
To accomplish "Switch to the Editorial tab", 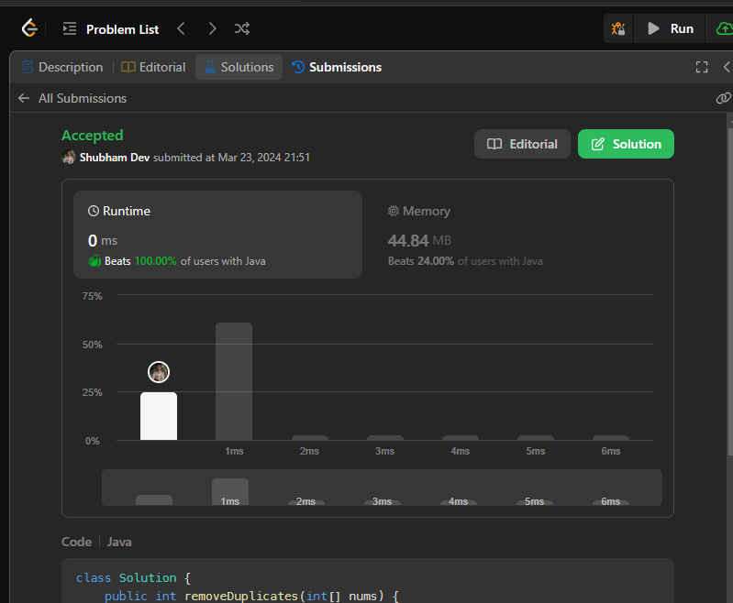I will tap(153, 67).
